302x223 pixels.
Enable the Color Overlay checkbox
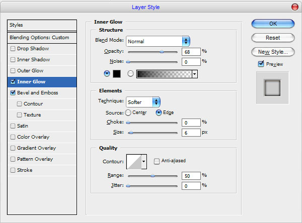pos(13,137)
